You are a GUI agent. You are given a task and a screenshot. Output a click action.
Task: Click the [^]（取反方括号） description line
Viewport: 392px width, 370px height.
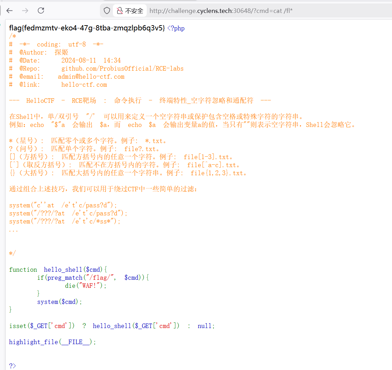tap(125, 165)
